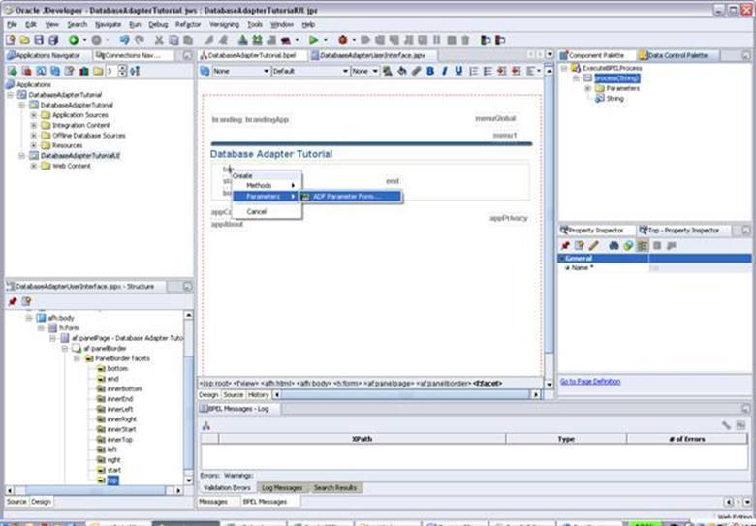Click the editor horizontal scrollbar right arrow
The height and width of the screenshot is (526, 756).
536,395
